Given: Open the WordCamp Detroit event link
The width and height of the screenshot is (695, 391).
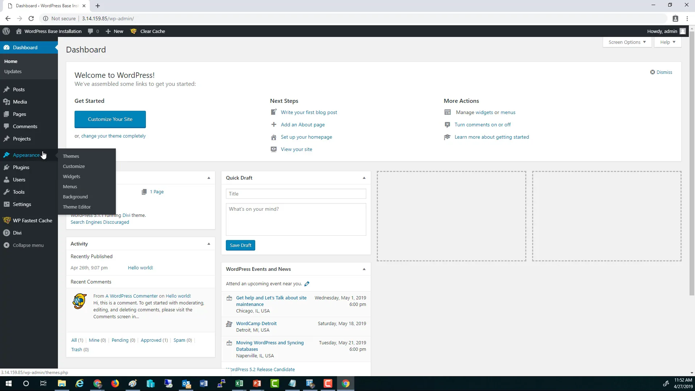Looking at the screenshot, I should click(x=256, y=323).
